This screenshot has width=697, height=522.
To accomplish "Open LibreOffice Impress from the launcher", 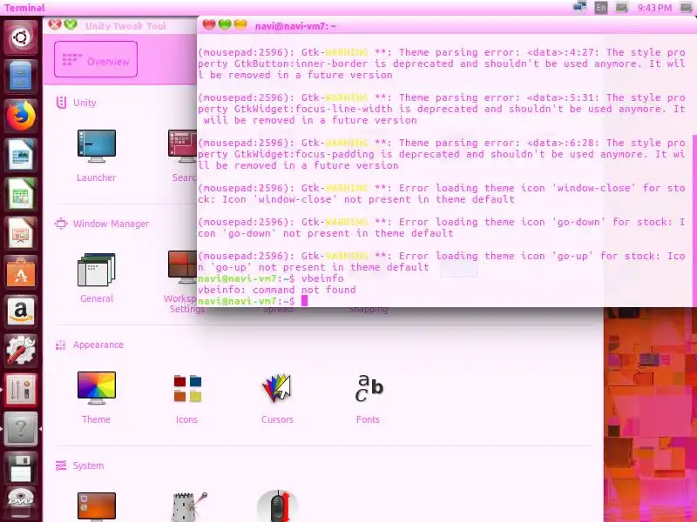I will [x=21, y=233].
